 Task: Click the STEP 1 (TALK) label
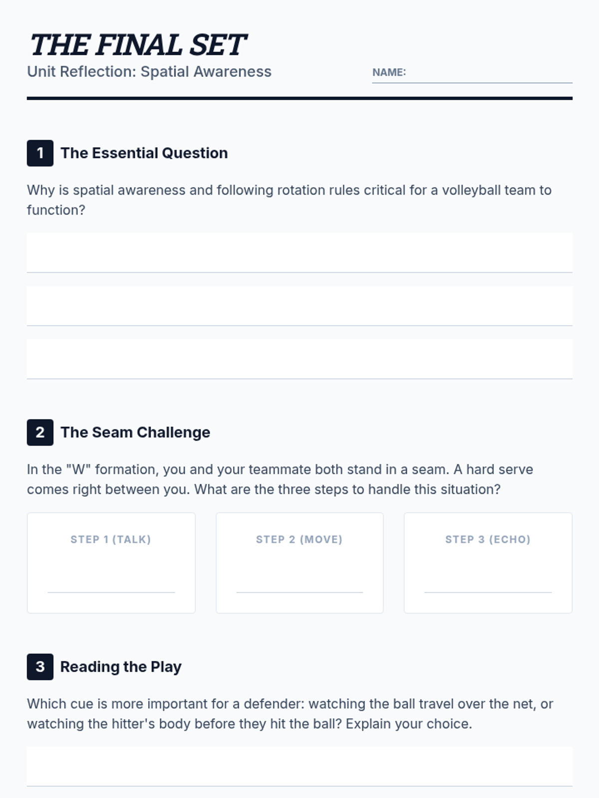[x=111, y=539]
